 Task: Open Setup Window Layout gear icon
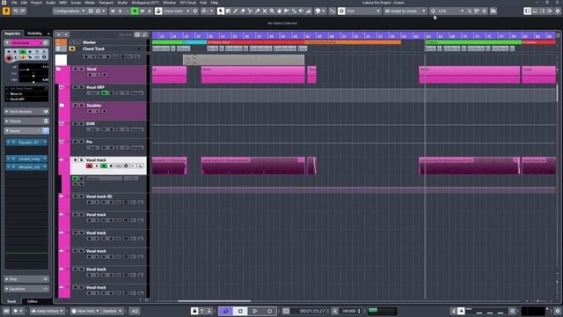point(558,11)
